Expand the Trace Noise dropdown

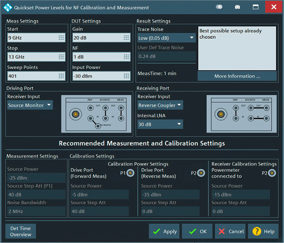pyautogui.click(x=166, y=38)
